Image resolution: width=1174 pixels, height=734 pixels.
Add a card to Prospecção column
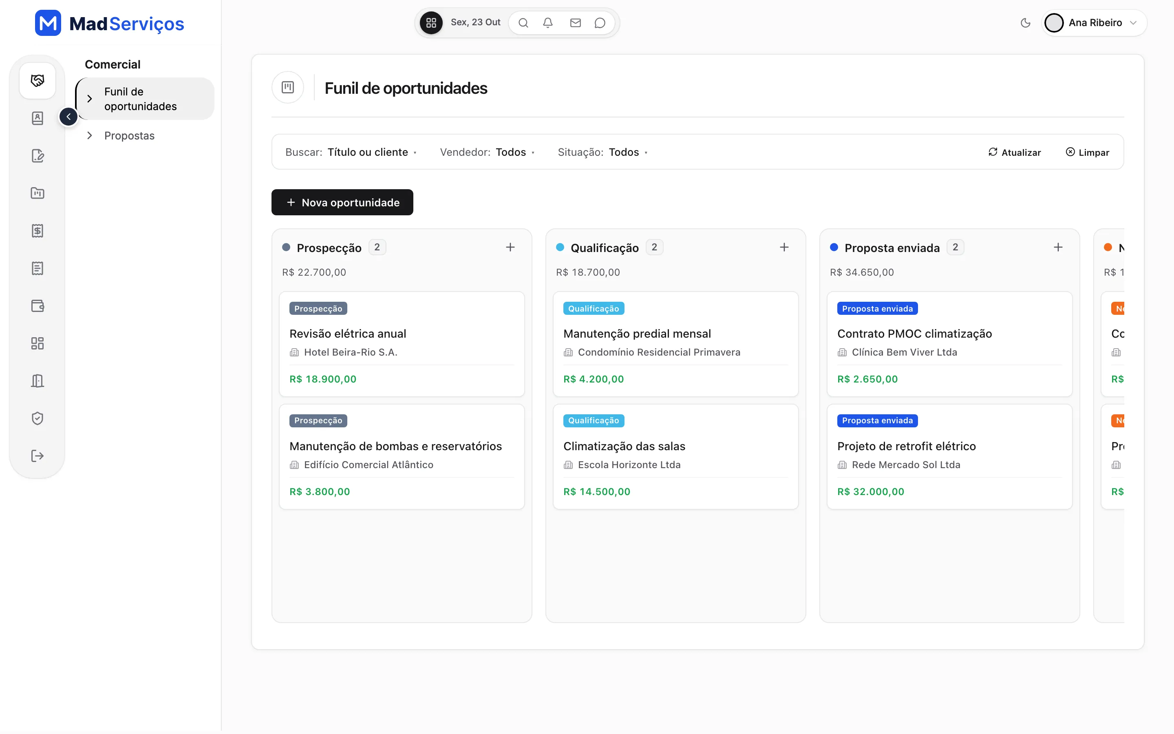(x=510, y=248)
